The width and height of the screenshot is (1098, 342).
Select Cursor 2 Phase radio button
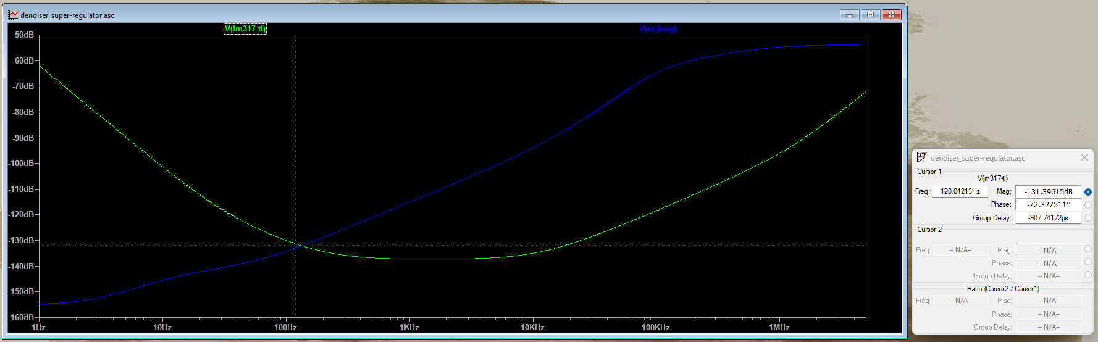(x=1088, y=262)
